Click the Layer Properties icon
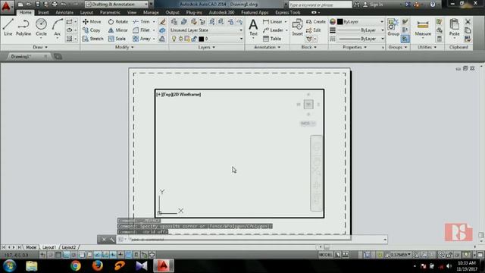 [x=174, y=22]
